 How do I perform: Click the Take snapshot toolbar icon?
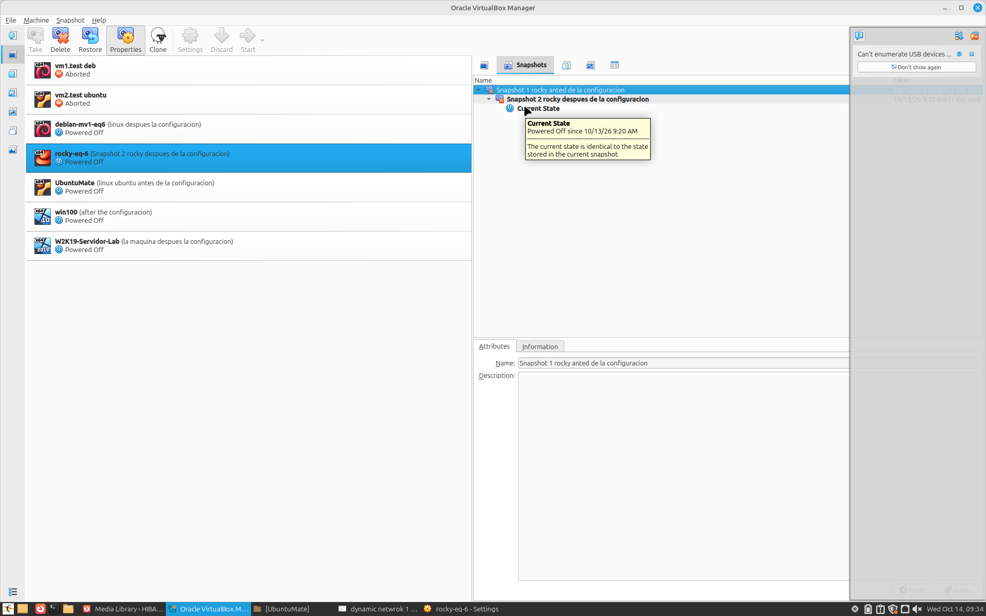[x=35, y=36]
